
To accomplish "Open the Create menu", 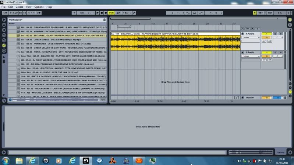I will [x=19, y=7].
